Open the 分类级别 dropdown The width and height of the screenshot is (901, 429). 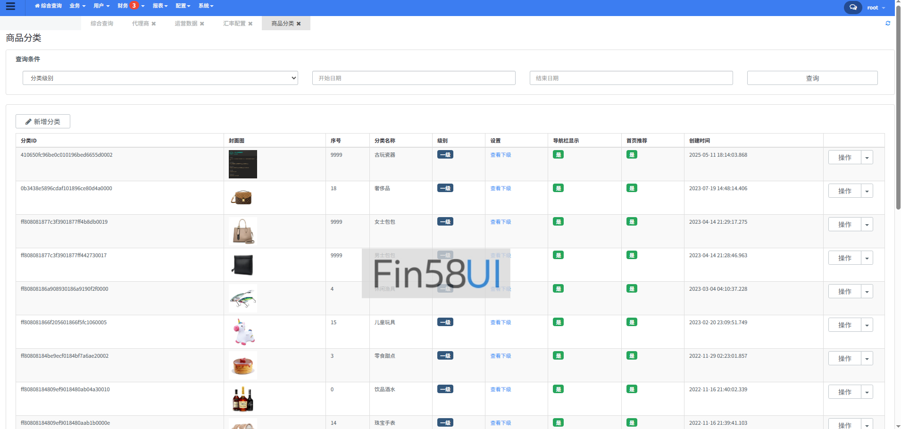[x=160, y=78]
